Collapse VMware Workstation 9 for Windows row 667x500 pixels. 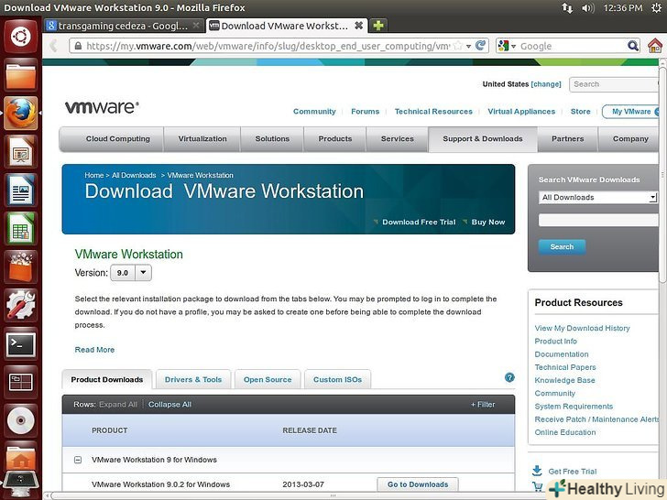pyautogui.click(x=78, y=460)
